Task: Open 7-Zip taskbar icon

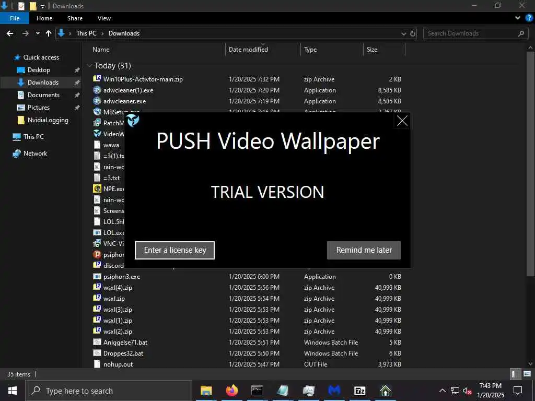Action: pos(360,391)
